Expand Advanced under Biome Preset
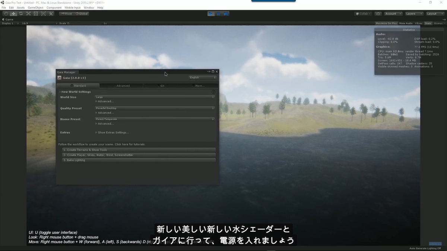The image size is (447, 251). [105, 124]
